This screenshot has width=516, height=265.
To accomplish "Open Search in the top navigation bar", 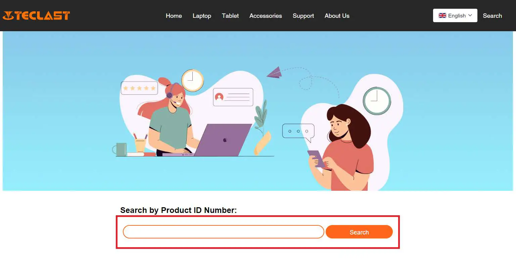I will pos(492,16).
